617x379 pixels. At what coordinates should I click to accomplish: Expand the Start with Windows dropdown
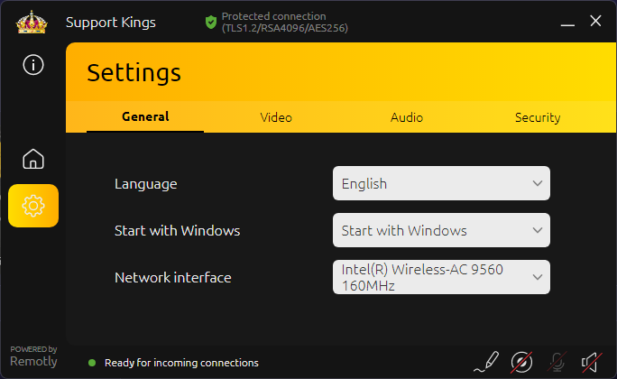pos(441,230)
